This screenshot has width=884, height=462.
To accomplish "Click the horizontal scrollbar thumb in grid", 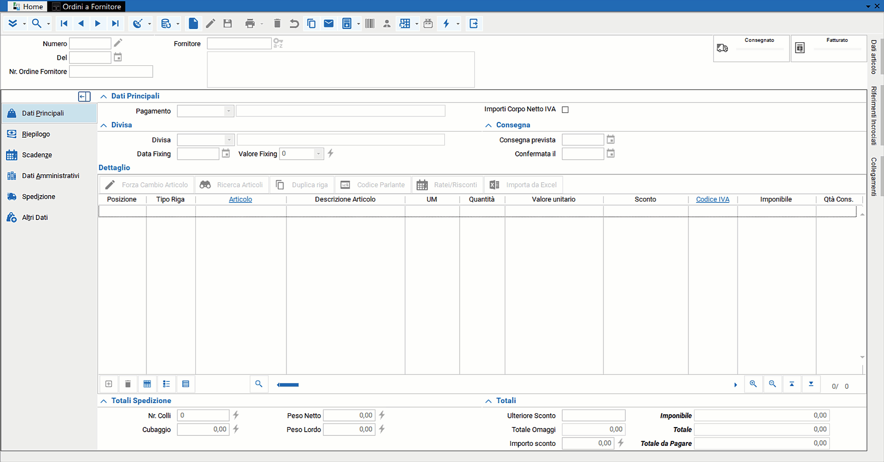I will tap(288, 385).
